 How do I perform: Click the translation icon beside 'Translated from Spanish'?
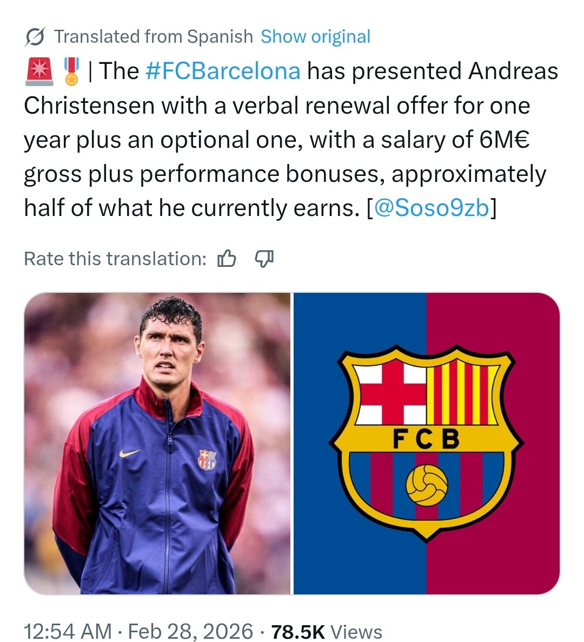click(x=36, y=37)
